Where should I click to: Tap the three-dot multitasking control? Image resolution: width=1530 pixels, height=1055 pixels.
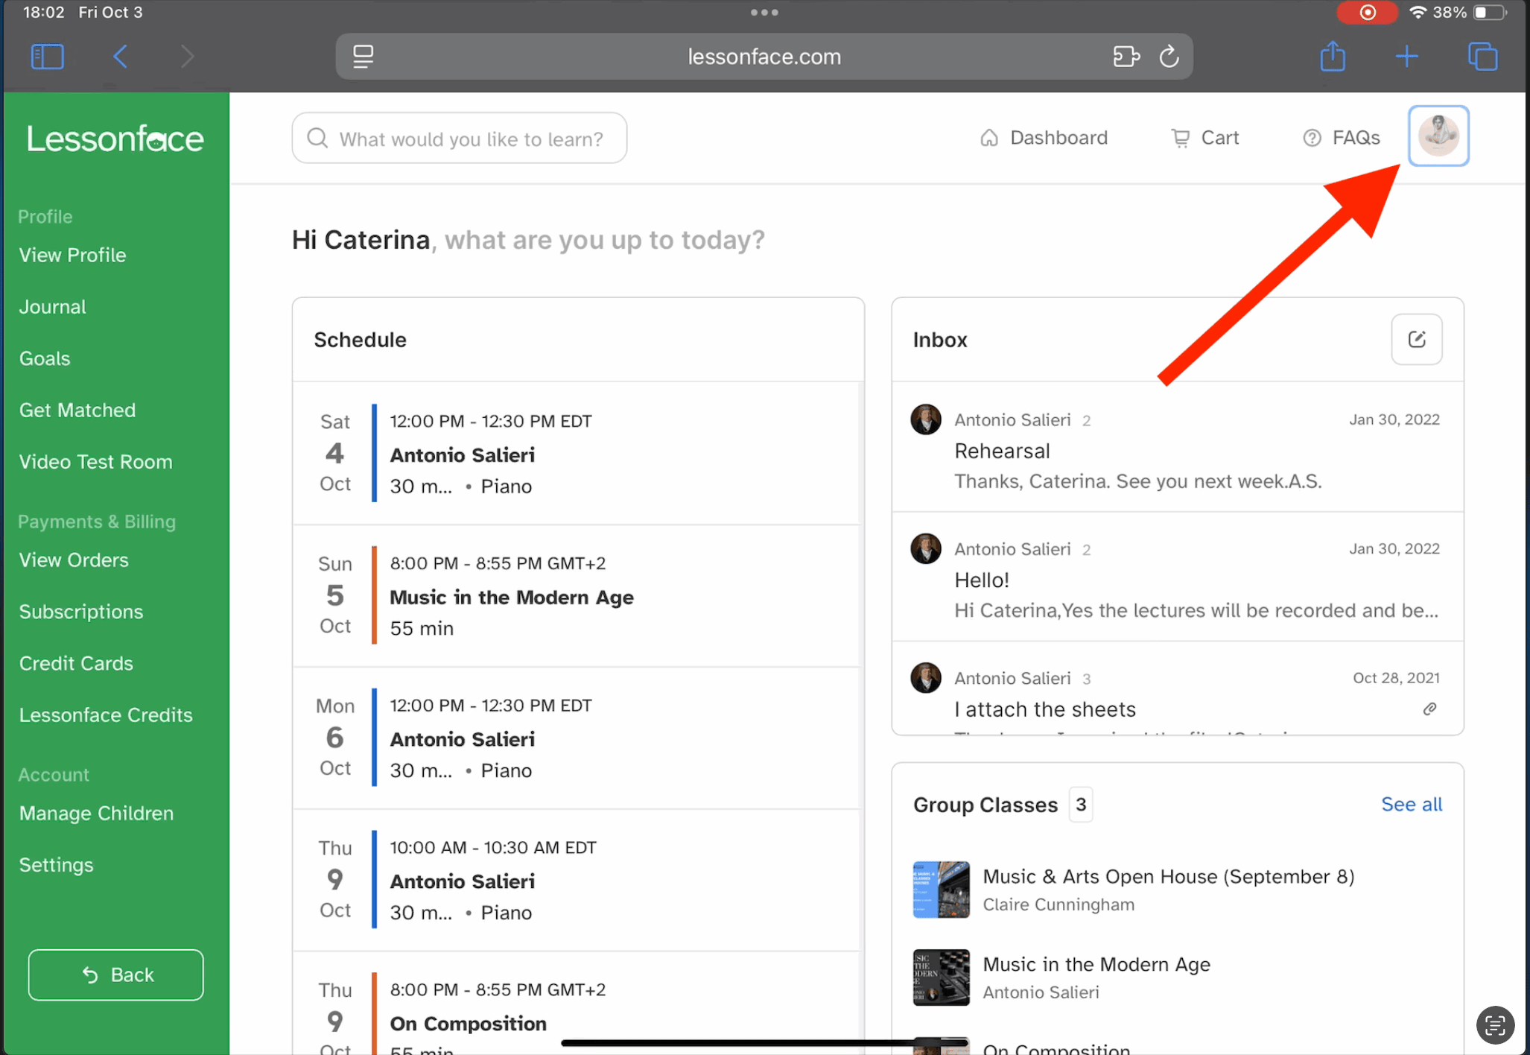764,12
